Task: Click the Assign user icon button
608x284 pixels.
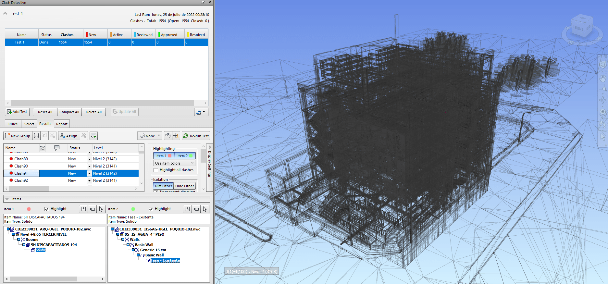Action: 69,136
